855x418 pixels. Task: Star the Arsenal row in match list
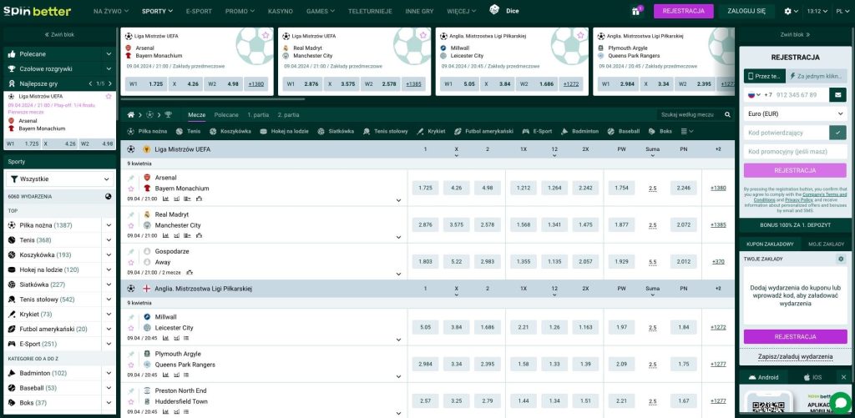tap(131, 189)
